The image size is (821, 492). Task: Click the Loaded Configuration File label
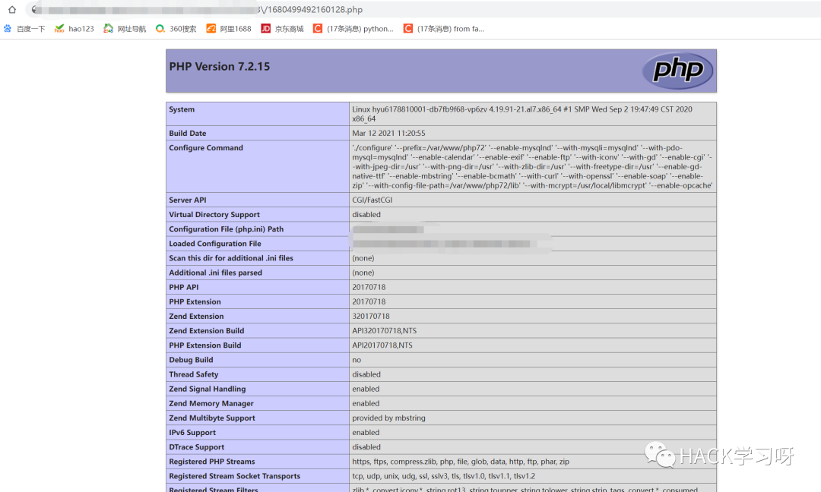point(215,244)
